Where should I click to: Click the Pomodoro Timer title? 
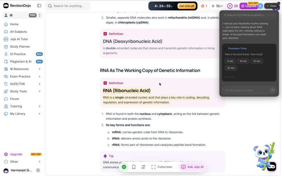tap(238, 48)
